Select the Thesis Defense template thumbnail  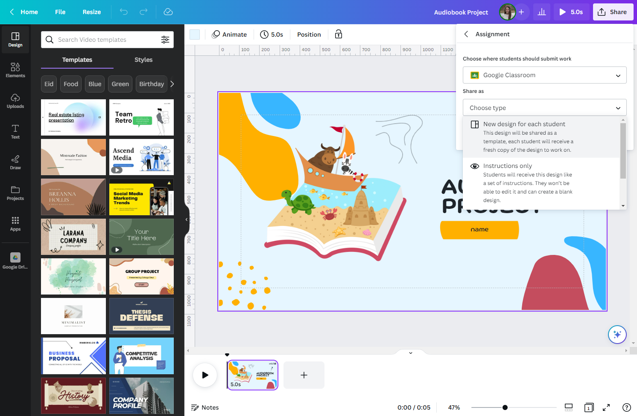pos(141,316)
